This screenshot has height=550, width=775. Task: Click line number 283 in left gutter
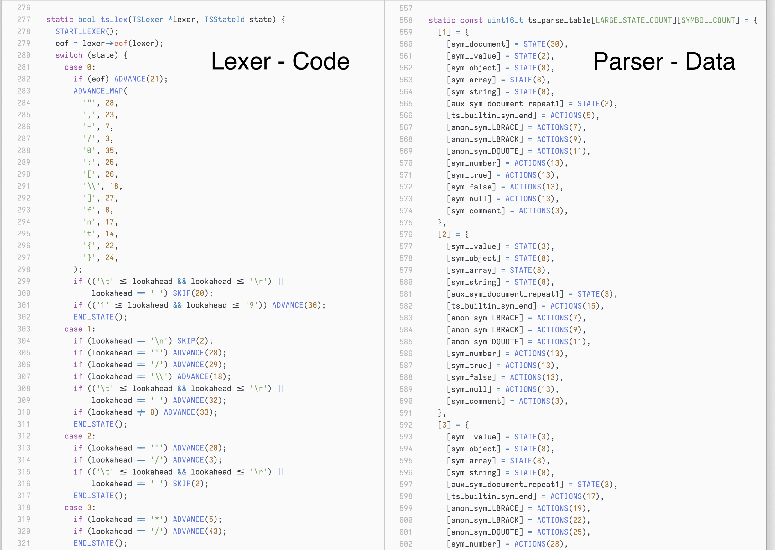point(24,91)
